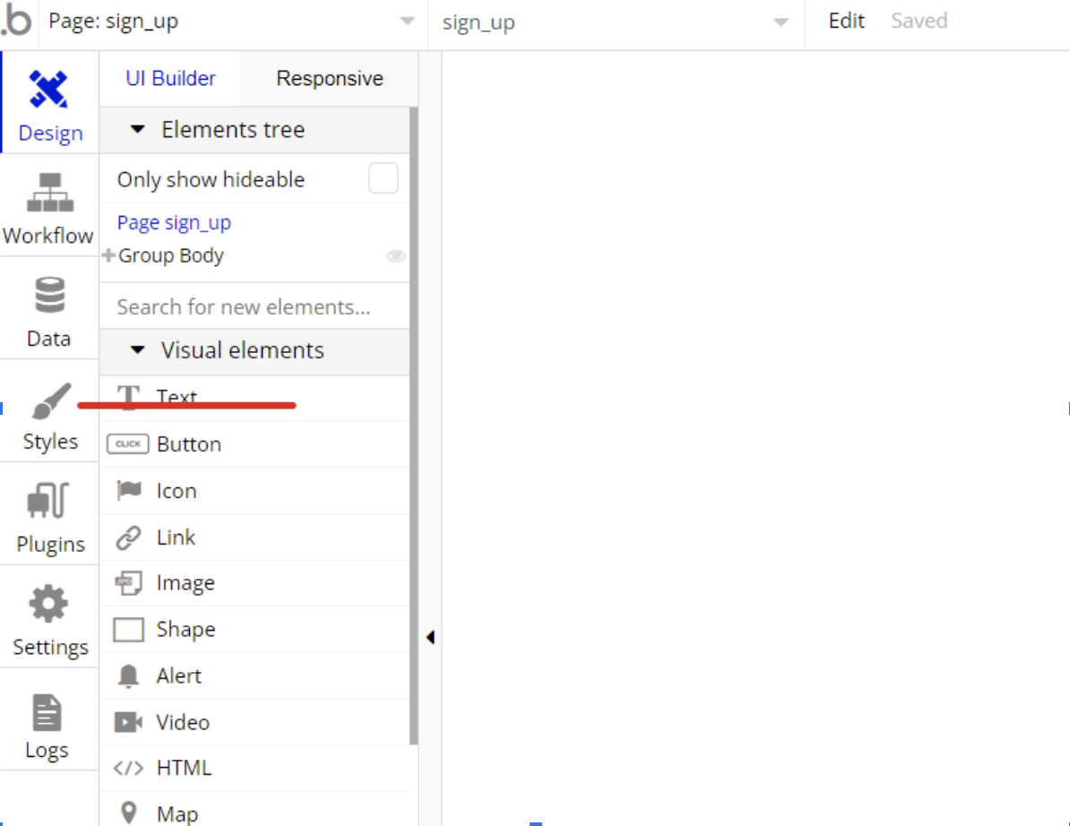Switch to the Responsive tab
Viewport: 1070px width, 826px height.
(x=329, y=79)
